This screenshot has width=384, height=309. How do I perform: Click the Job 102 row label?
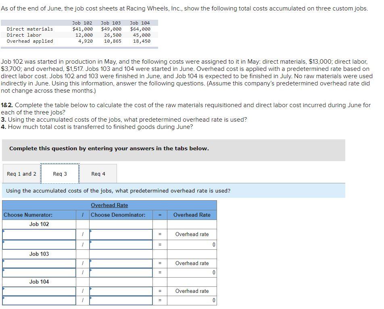[38, 224]
